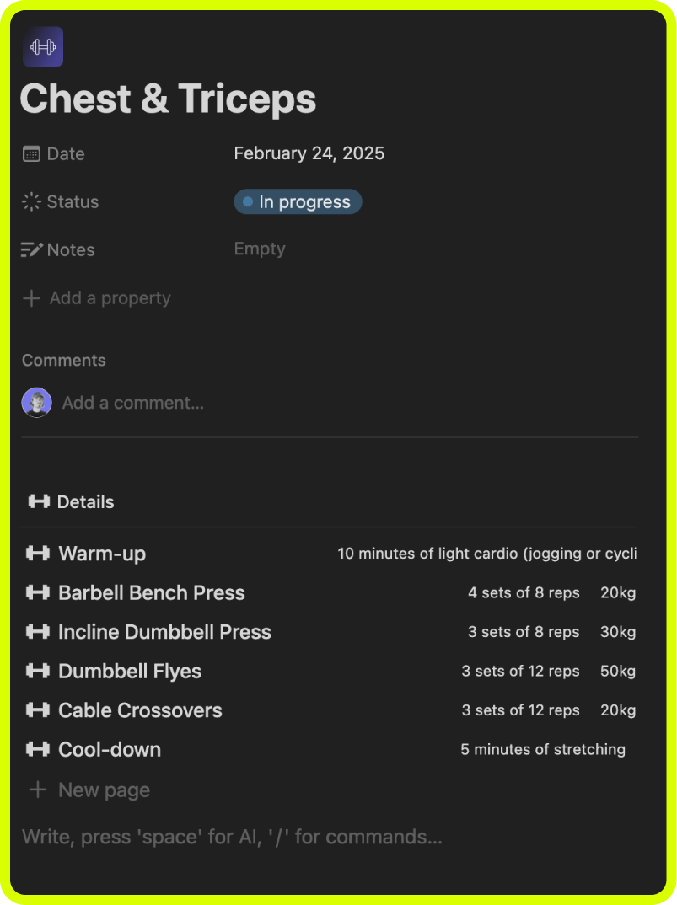Open the In progress status dropdown

pos(298,202)
